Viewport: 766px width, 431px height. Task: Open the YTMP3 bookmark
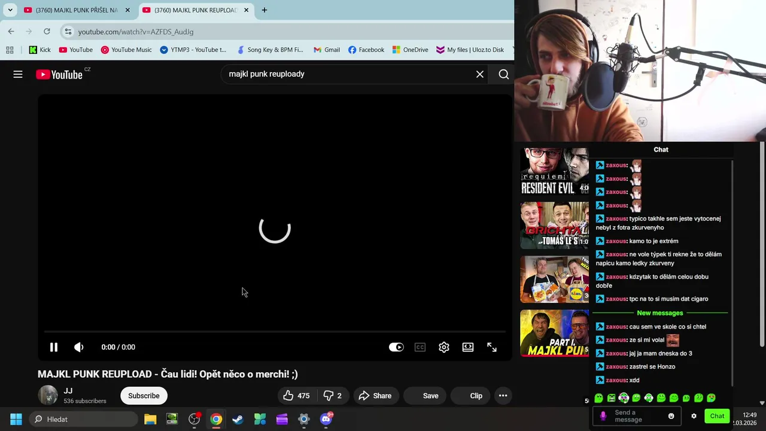193,50
